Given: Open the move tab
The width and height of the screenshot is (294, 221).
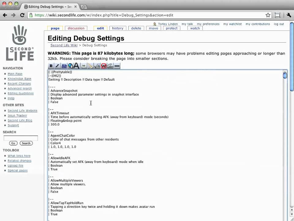Looking at the screenshot, I should (153, 28).
